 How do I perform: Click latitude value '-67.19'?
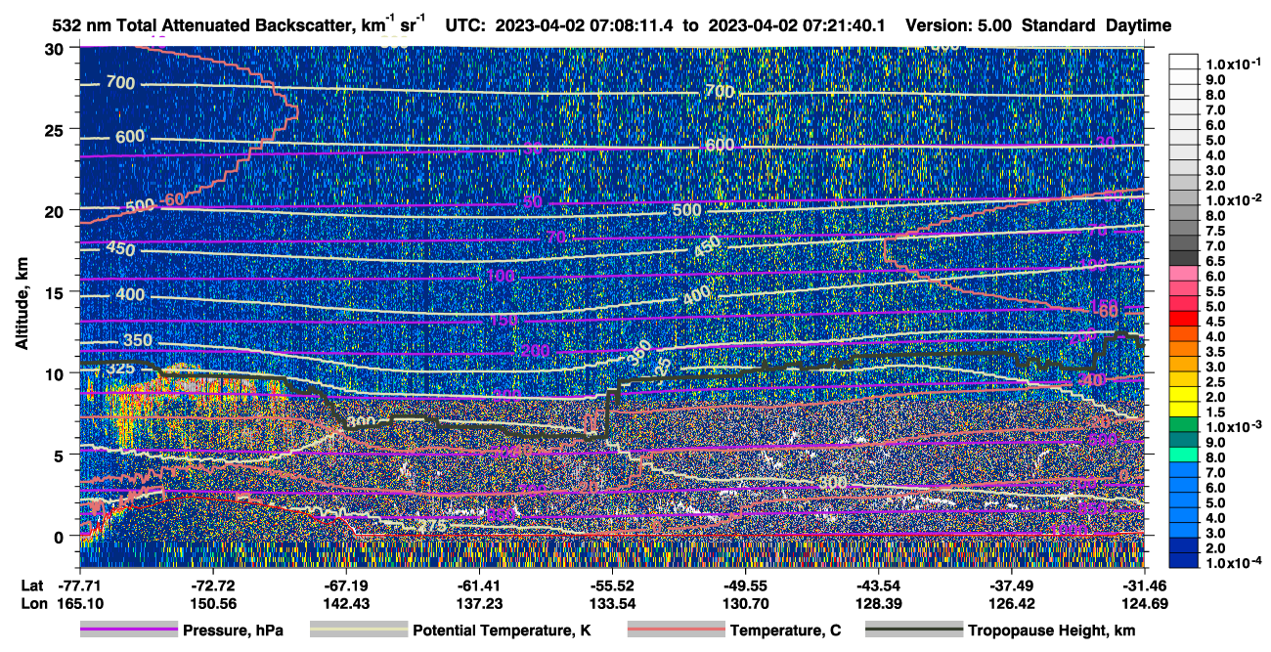[x=345, y=585]
